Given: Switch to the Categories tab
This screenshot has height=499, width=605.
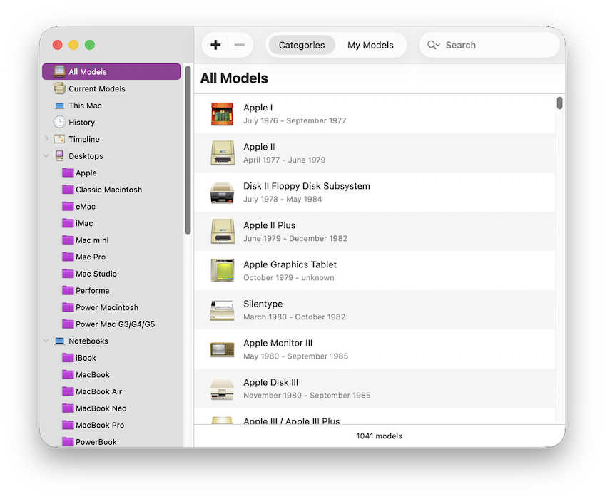Looking at the screenshot, I should 302,45.
